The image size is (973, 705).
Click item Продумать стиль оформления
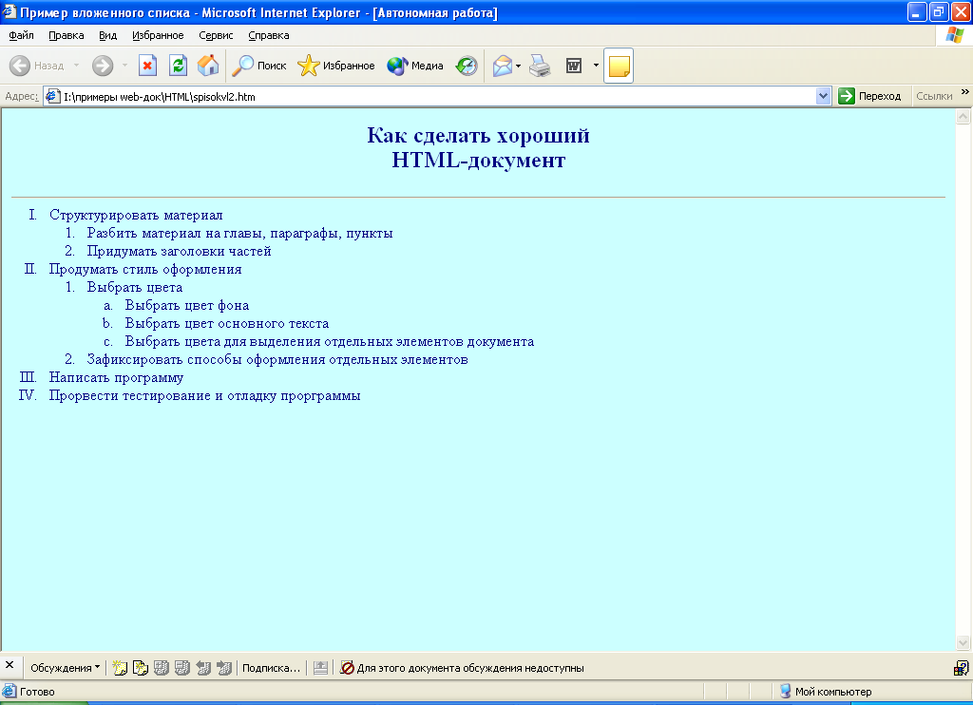pyautogui.click(x=145, y=269)
